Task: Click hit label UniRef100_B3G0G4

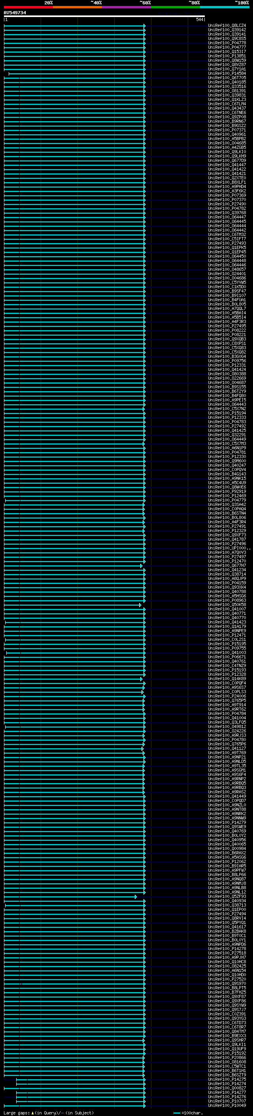Action: click(227, 357)
